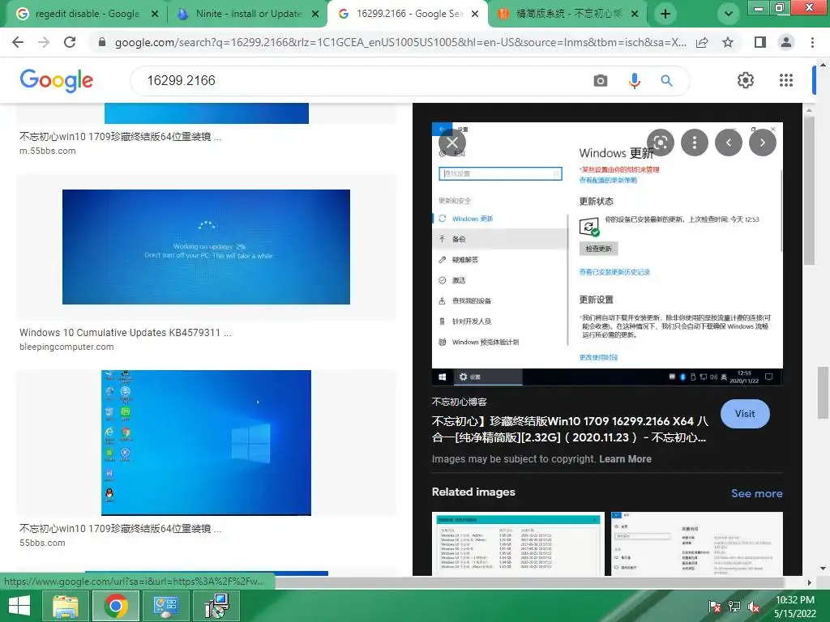The width and height of the screenshot is (830, 622).
Task: Show the next image in preview
Action: point(762,143)
